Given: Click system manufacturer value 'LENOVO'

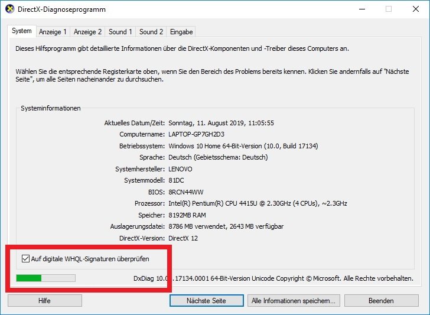Looking at the screenshot, I should [180, 169].
